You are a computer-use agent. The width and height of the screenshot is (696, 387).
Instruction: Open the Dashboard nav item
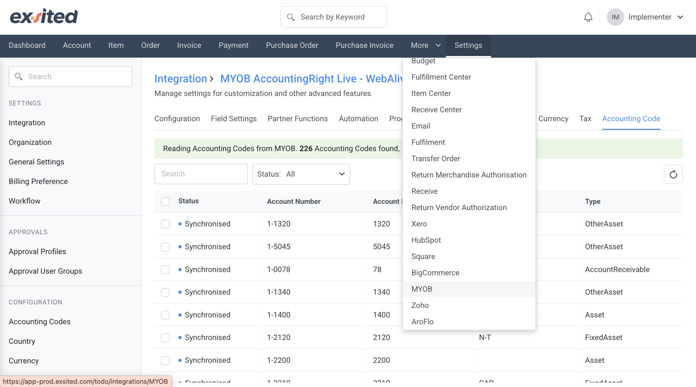[x=27, y=45]
